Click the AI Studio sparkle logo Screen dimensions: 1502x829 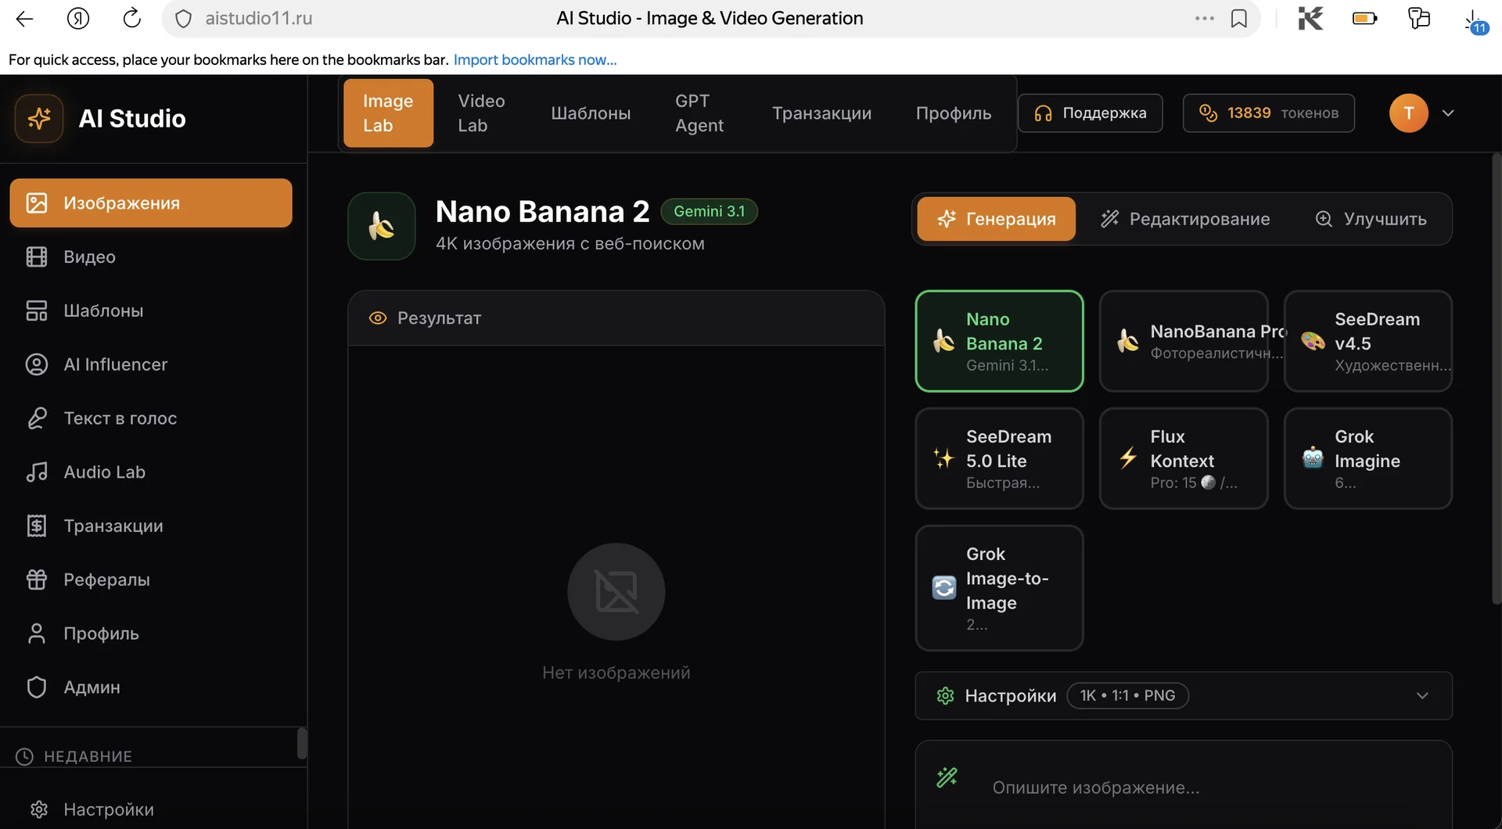click(39, 118)
